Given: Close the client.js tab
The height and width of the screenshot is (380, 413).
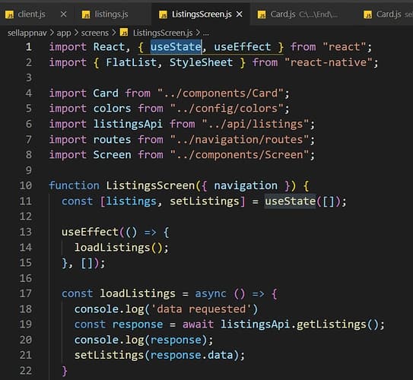Looking at the screenshot, I should click(63, 14).
